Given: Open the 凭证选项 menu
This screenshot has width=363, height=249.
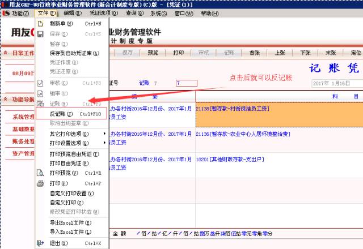Looking at the screenshot, I should point(101,13).
